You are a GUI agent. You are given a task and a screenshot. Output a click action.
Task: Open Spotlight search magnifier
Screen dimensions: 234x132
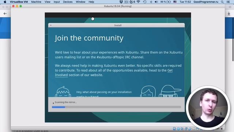pyautogui.click(x=222, y=2)
